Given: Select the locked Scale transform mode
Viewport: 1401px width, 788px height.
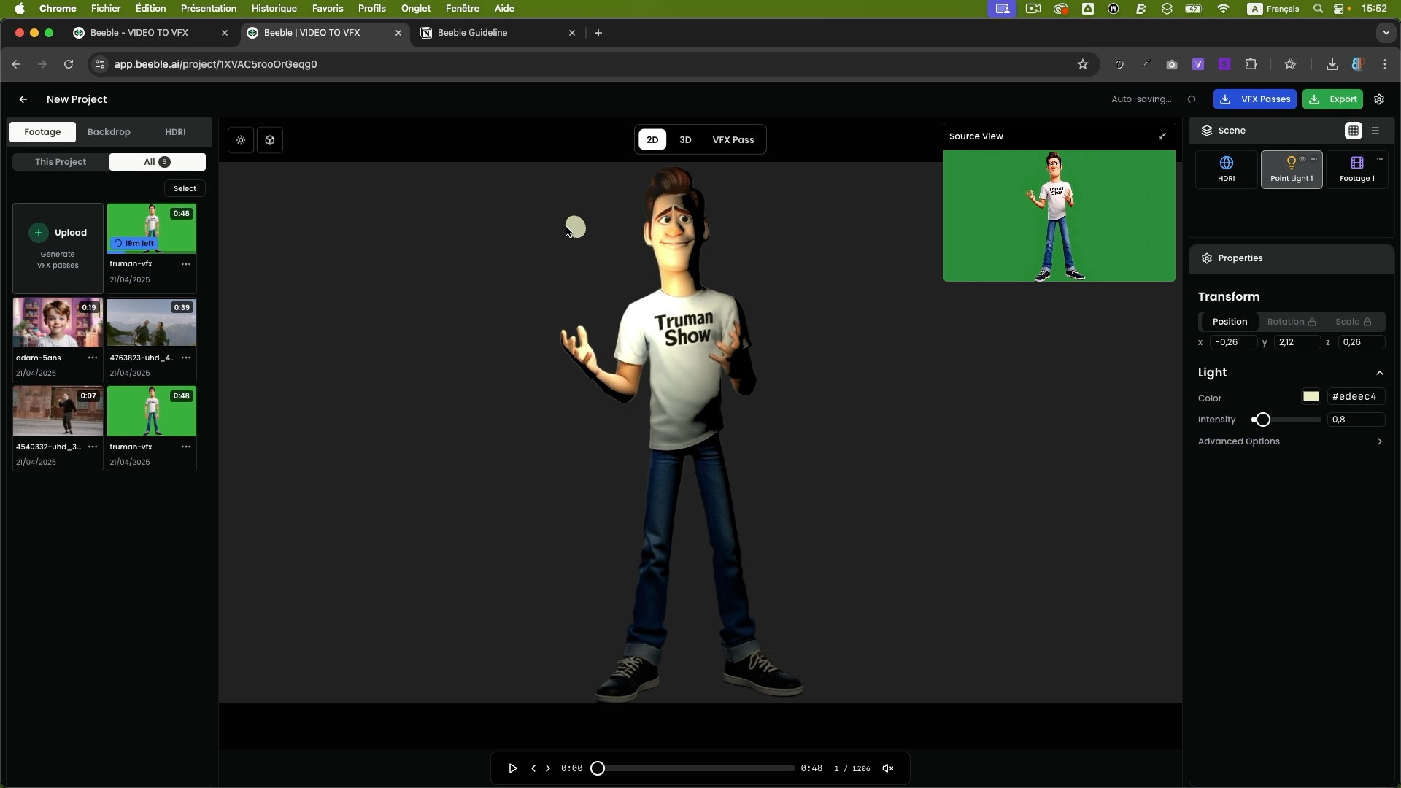Looking at the screenshot, I should tap(1354, 322).
